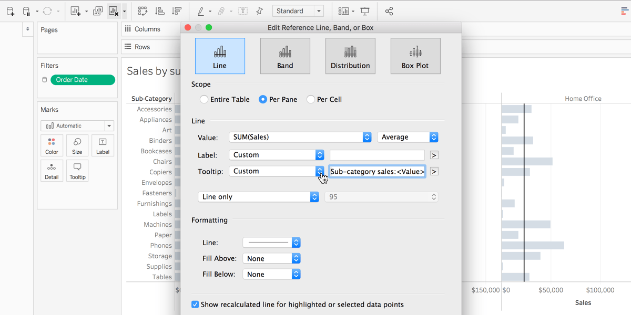This screenshot has height=315, width=631.
Task: Click the Label mark card
Action: coord(103,146)
